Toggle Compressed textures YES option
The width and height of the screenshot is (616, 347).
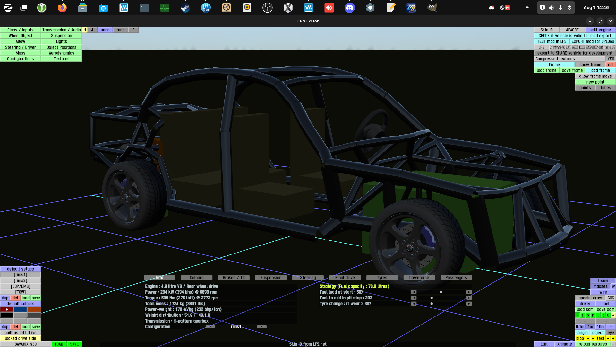(x=611, y=59)
